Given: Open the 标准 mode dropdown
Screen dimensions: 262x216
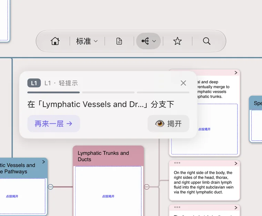Looking at the screenshot, I should [87, 41].
